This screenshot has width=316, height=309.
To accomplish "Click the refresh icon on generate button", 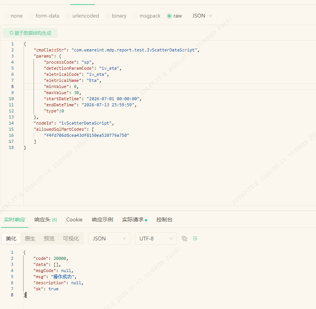I will [x=11, y=33].
